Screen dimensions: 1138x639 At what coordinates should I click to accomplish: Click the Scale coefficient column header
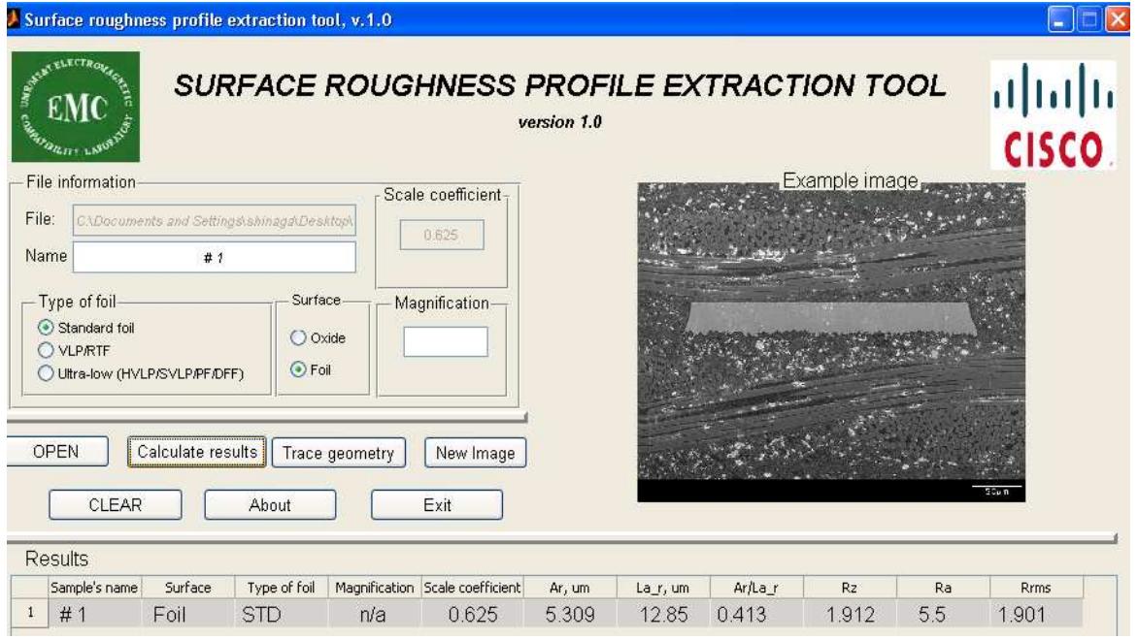(x=473, y=588)
